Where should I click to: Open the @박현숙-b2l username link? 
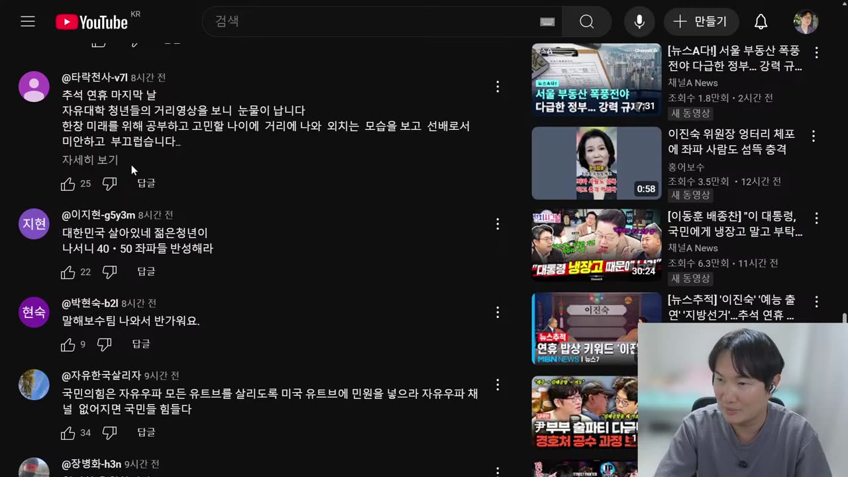[90, 303]
